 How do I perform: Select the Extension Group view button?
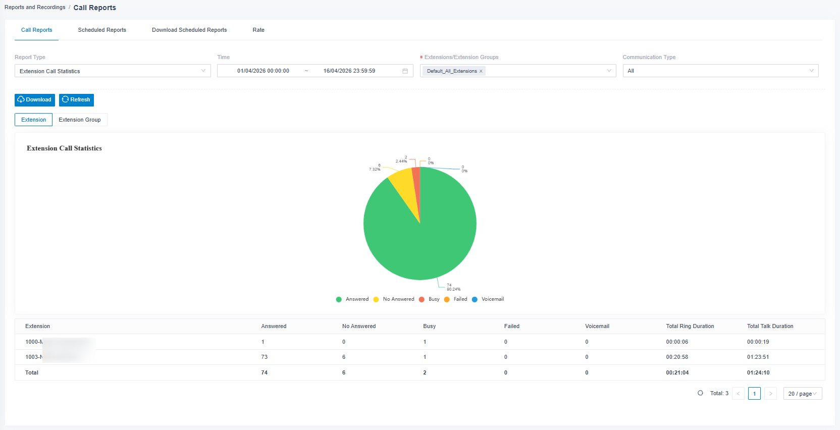80,120
